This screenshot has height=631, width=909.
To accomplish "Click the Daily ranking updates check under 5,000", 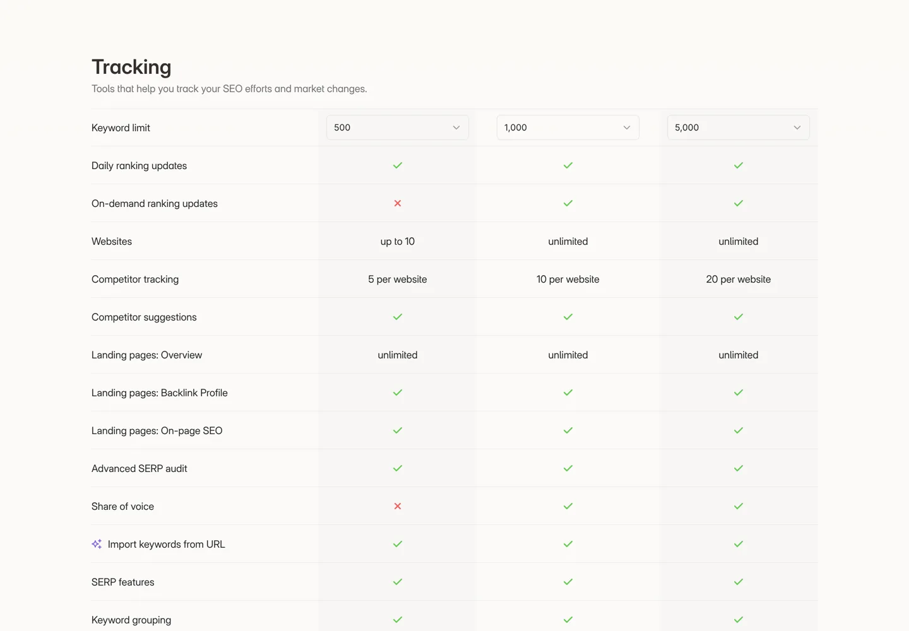I will pos(739,165).
